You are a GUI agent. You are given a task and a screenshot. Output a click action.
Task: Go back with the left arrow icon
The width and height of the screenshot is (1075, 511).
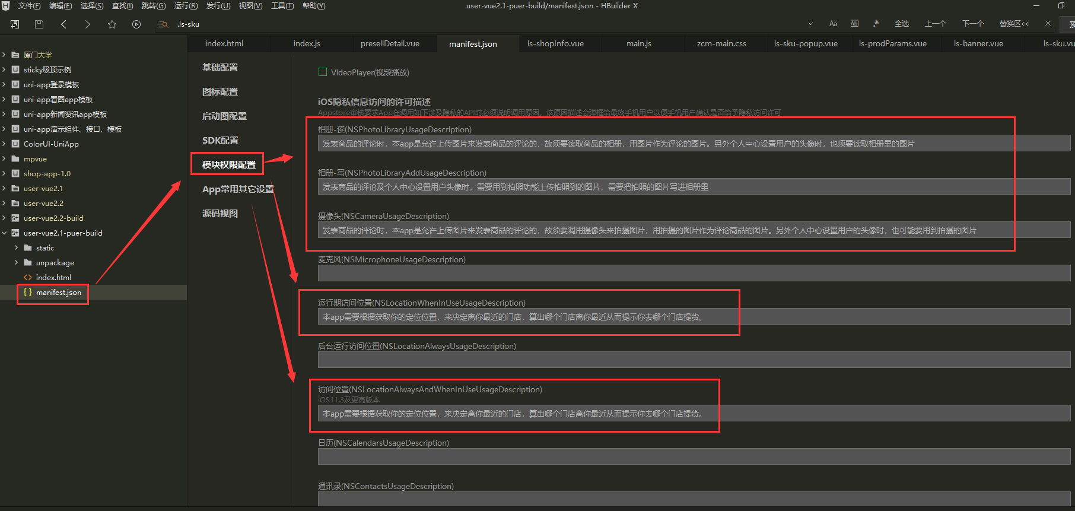pyautogui.click(x=63, y=24)
